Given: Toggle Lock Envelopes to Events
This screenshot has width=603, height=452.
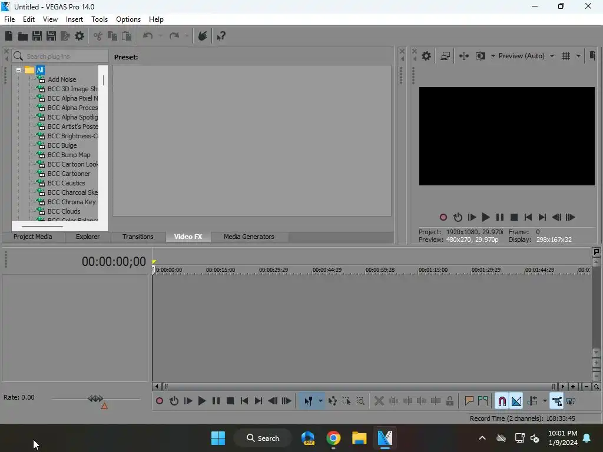Looking at the screenshot, I should point(557,401).
